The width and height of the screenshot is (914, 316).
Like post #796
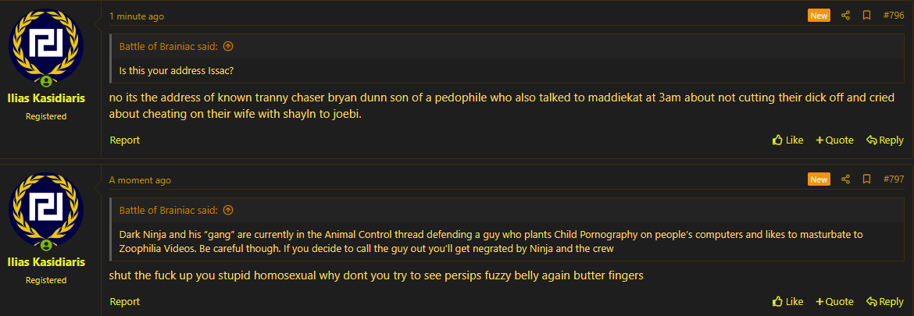coord(787,140)
